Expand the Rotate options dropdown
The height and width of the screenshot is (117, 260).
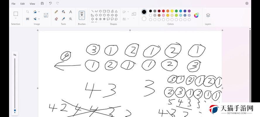point(39,12)
